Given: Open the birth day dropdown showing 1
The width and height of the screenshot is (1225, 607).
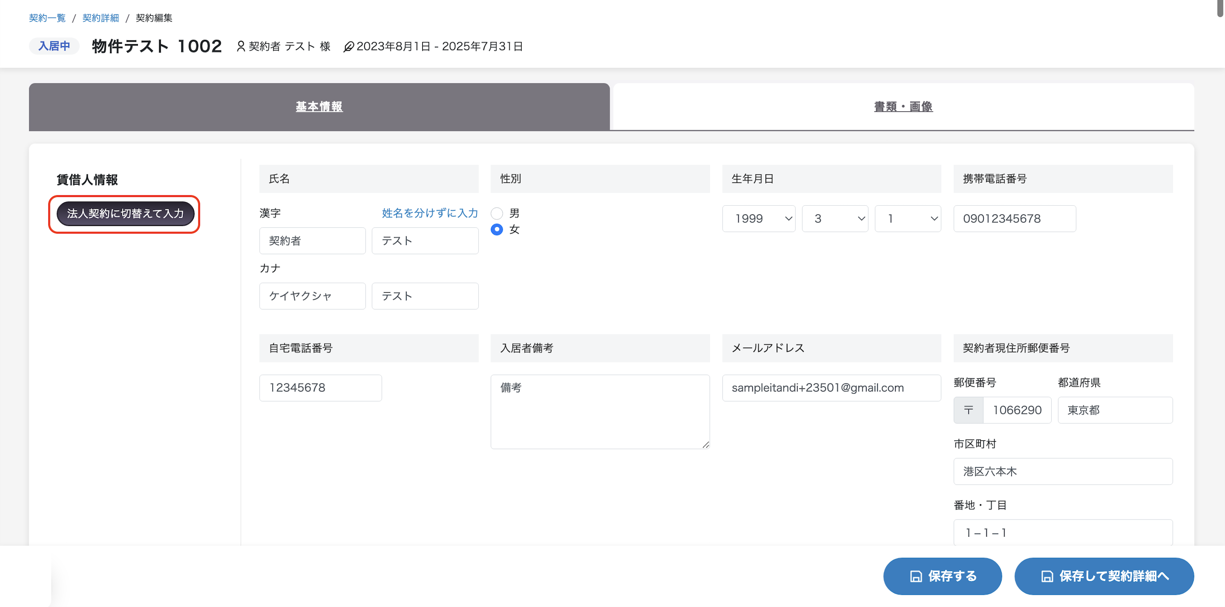Looking at the screenshot, I should (x=908, y=219).
